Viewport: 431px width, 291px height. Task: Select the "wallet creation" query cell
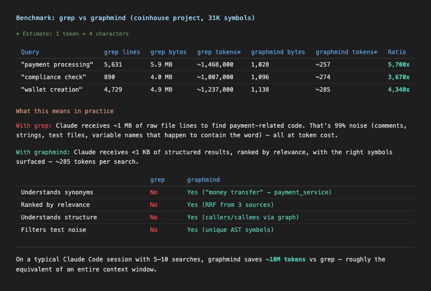click(x=52, y=90)
